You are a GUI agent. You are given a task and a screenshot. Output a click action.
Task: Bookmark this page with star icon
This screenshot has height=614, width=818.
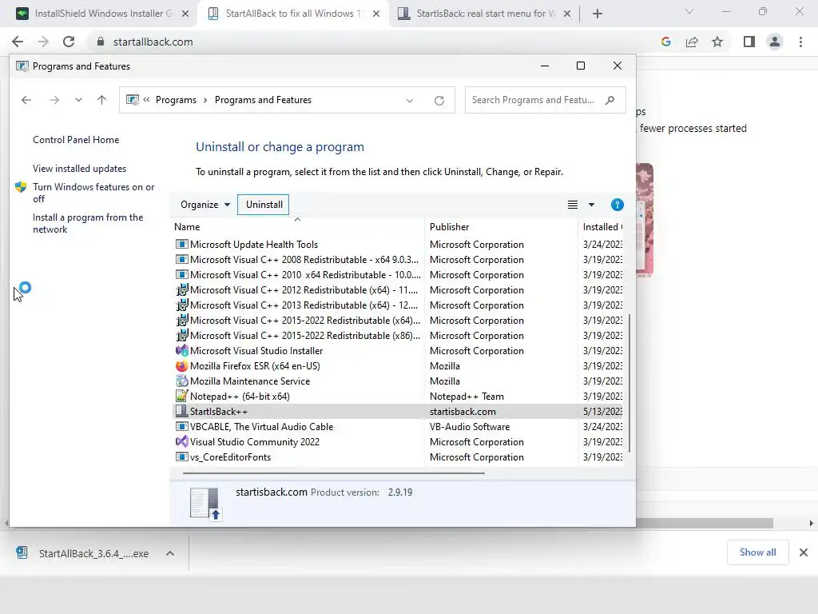(717, 42)
